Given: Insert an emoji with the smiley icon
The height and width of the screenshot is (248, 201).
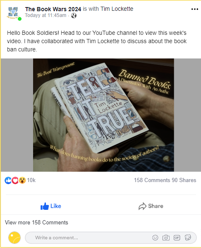Looking at the screenshot, I should pos(155,238).
